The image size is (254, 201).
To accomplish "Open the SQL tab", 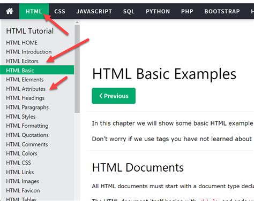I will coord(129,11).
